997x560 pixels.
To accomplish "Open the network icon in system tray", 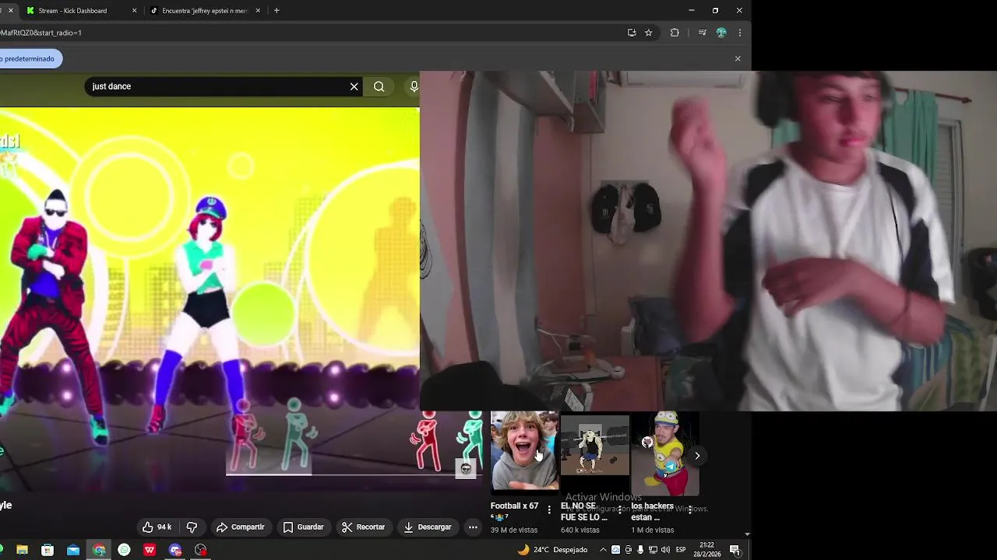I will coord(653,550).
